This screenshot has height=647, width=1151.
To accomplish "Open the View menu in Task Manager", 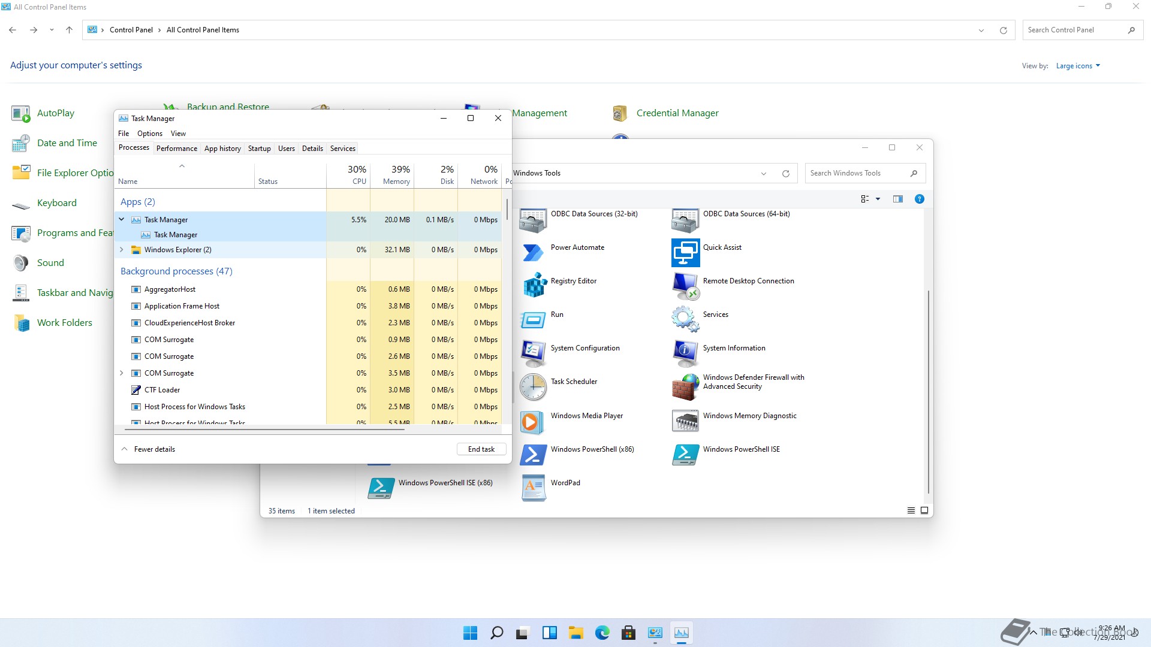I will pos(178,133).
